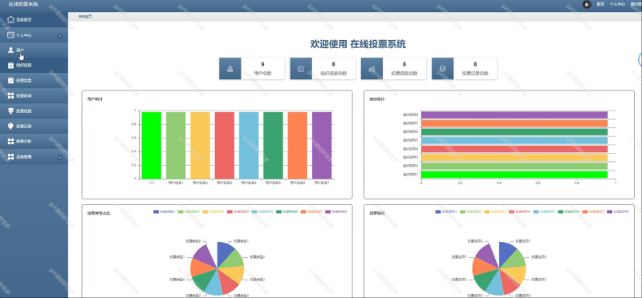Click the 用户姓名6 orange bar
Image resolution: width=642 pixels, height=298 pixels.
(298, 145)
